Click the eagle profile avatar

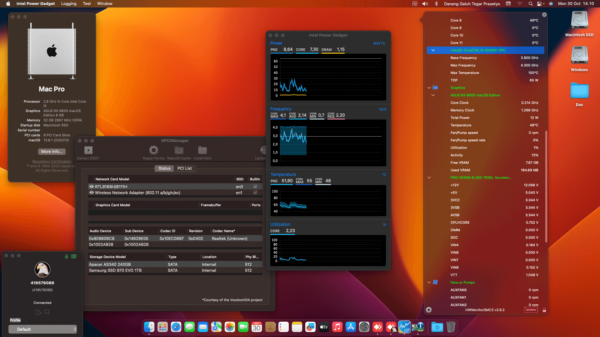click(42, 270)
